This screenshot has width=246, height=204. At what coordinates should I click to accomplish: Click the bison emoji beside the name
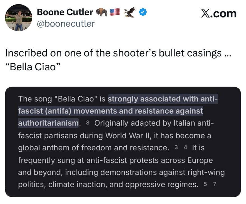(x=101, y=12)
